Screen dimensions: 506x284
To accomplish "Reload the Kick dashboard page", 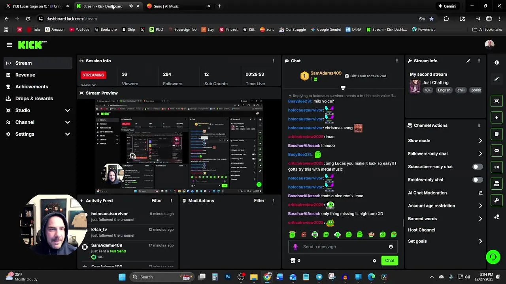I will [28, 19].
